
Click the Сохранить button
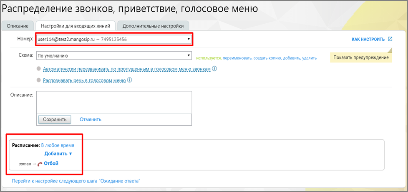click(x=55, y=120)
